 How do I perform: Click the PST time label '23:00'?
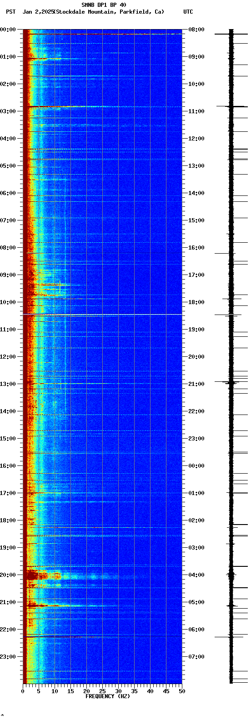point(8,657)
